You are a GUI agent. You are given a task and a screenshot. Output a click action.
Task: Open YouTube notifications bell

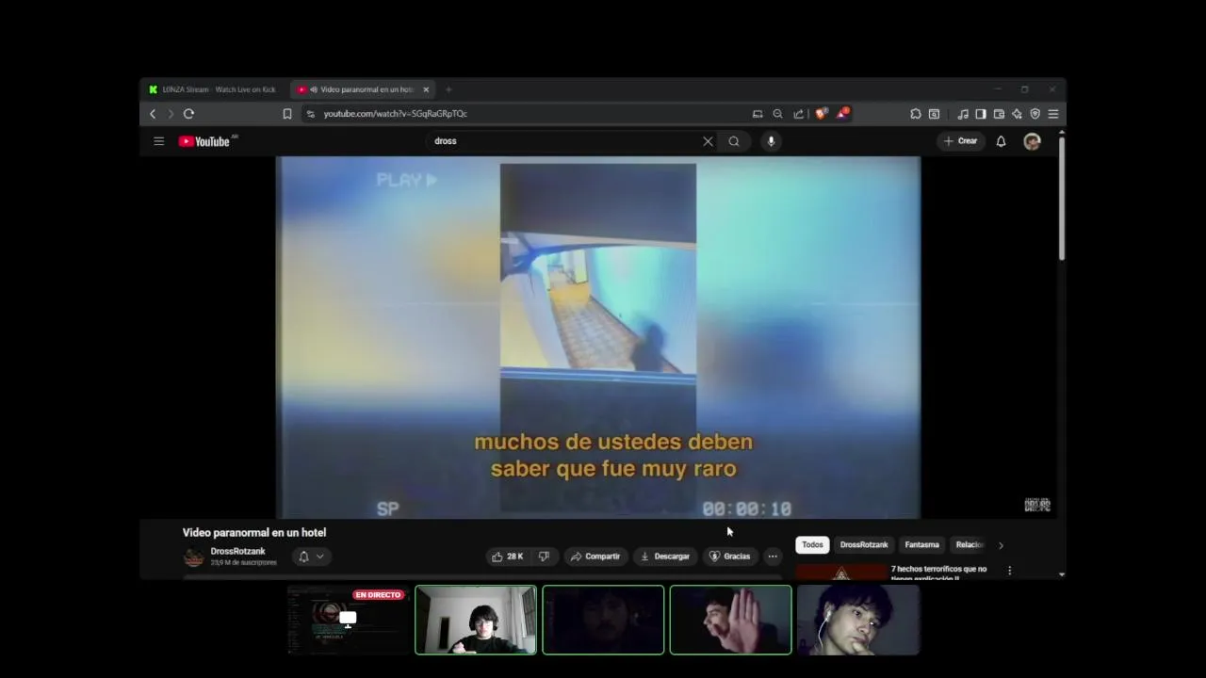point(1001,141)
